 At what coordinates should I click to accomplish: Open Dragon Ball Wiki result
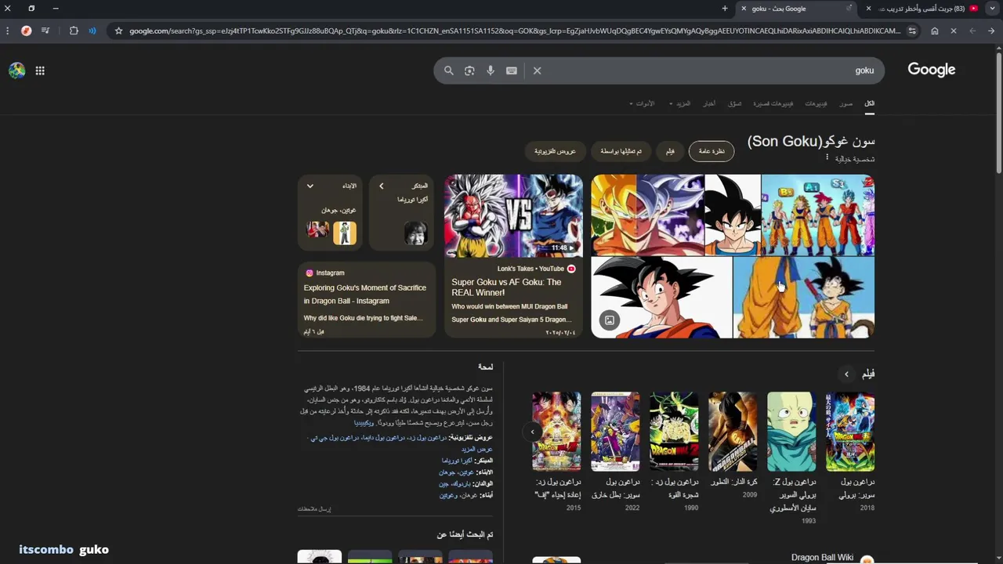822,558
